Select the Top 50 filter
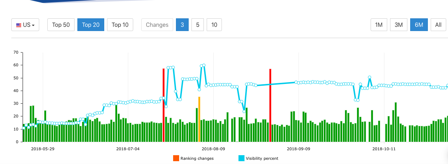 tap(61, 25)
